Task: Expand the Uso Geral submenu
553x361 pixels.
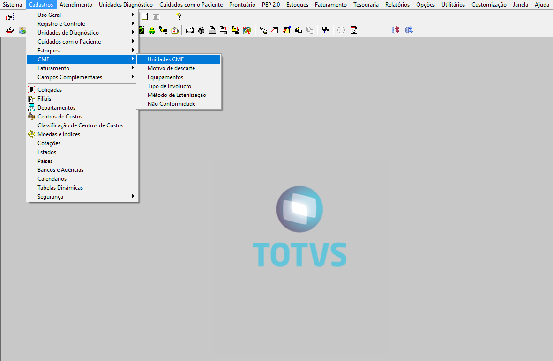Action: point(82,15)
